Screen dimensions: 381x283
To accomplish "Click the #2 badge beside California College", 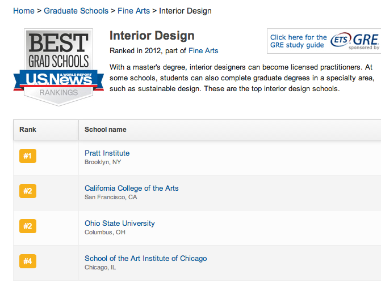I will click(28, 191).
